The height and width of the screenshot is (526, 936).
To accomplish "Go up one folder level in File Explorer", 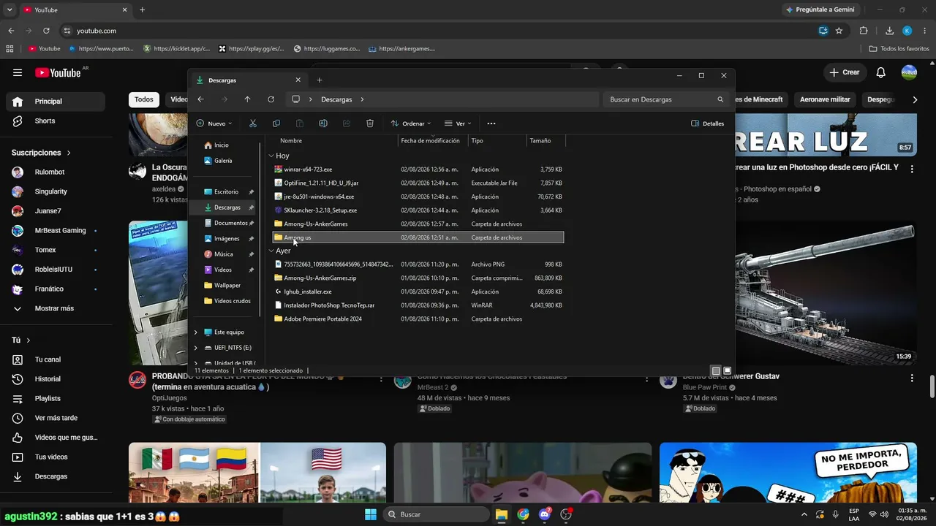I will click(x=248, y=99).
